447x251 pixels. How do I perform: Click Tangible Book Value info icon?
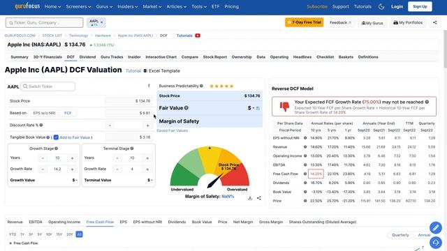(48, 137)
